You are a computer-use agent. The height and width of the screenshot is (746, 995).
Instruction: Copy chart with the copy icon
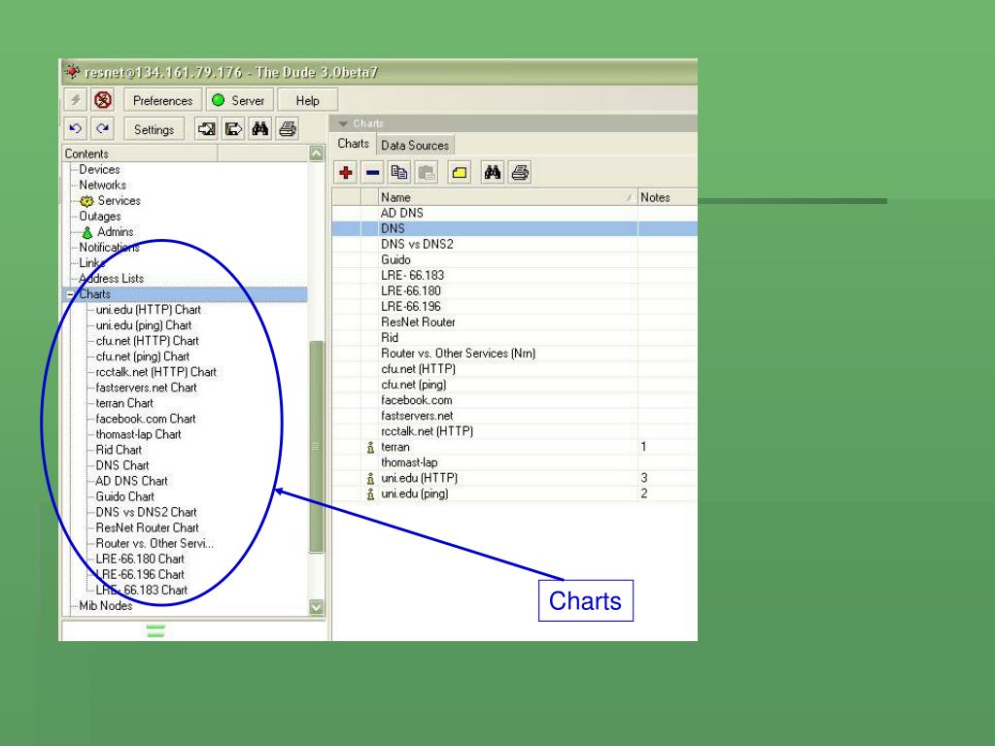(x=399, y=172)
